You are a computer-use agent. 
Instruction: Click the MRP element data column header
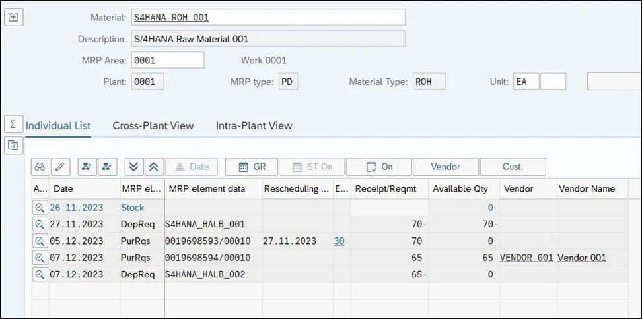213,188
